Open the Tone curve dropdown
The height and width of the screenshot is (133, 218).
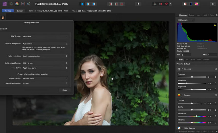coord(45,68)
